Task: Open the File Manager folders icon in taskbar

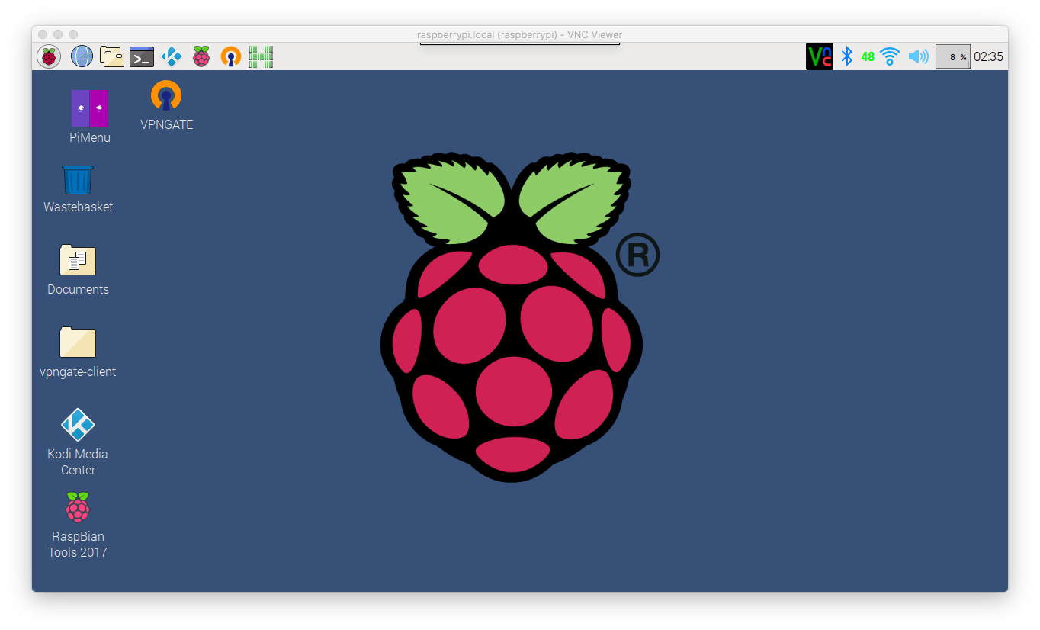Action: tap(112, 56)
